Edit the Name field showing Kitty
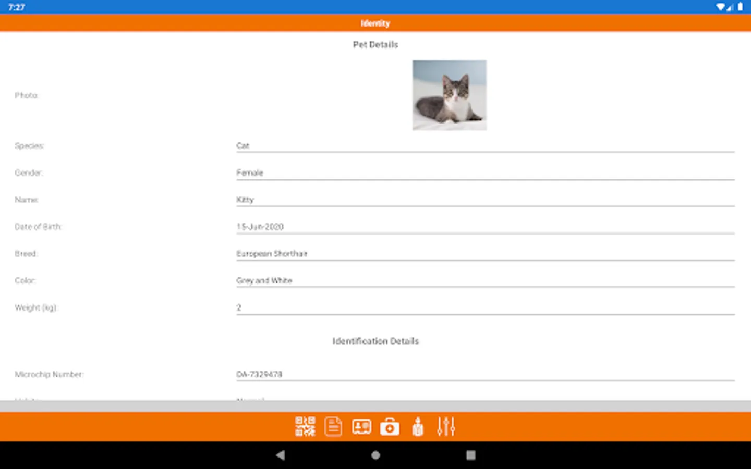Screen dimensions: 751x469 click(x=486, y=200)
